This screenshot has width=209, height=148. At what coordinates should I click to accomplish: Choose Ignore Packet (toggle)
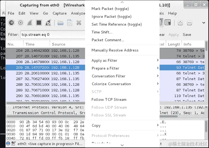[122, 17]
